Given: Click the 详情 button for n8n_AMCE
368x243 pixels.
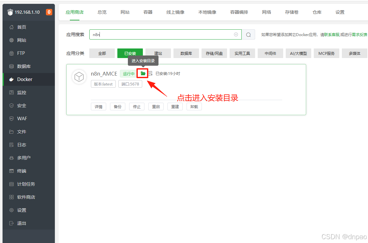Looking at the screenshot, I should (x=99, y=107).
